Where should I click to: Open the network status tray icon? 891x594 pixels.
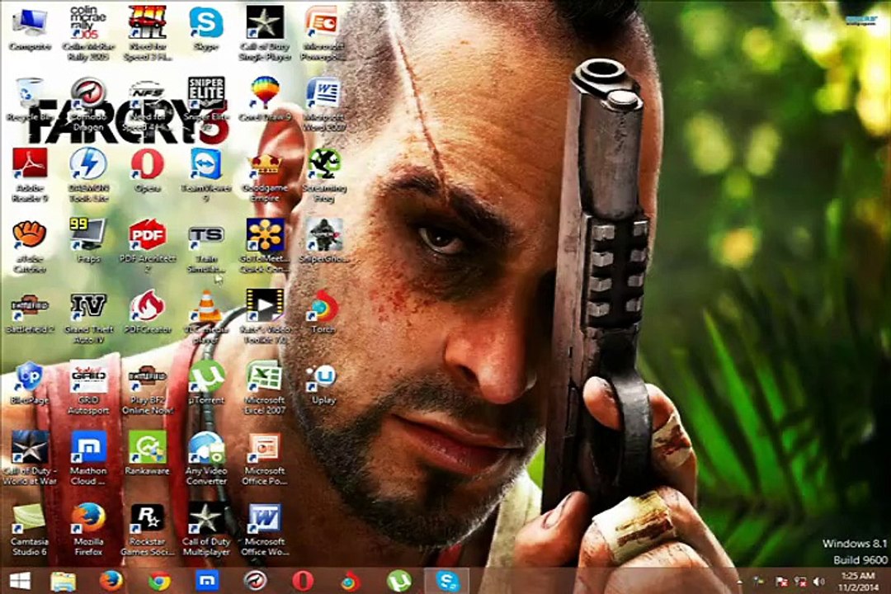(800, 582)
